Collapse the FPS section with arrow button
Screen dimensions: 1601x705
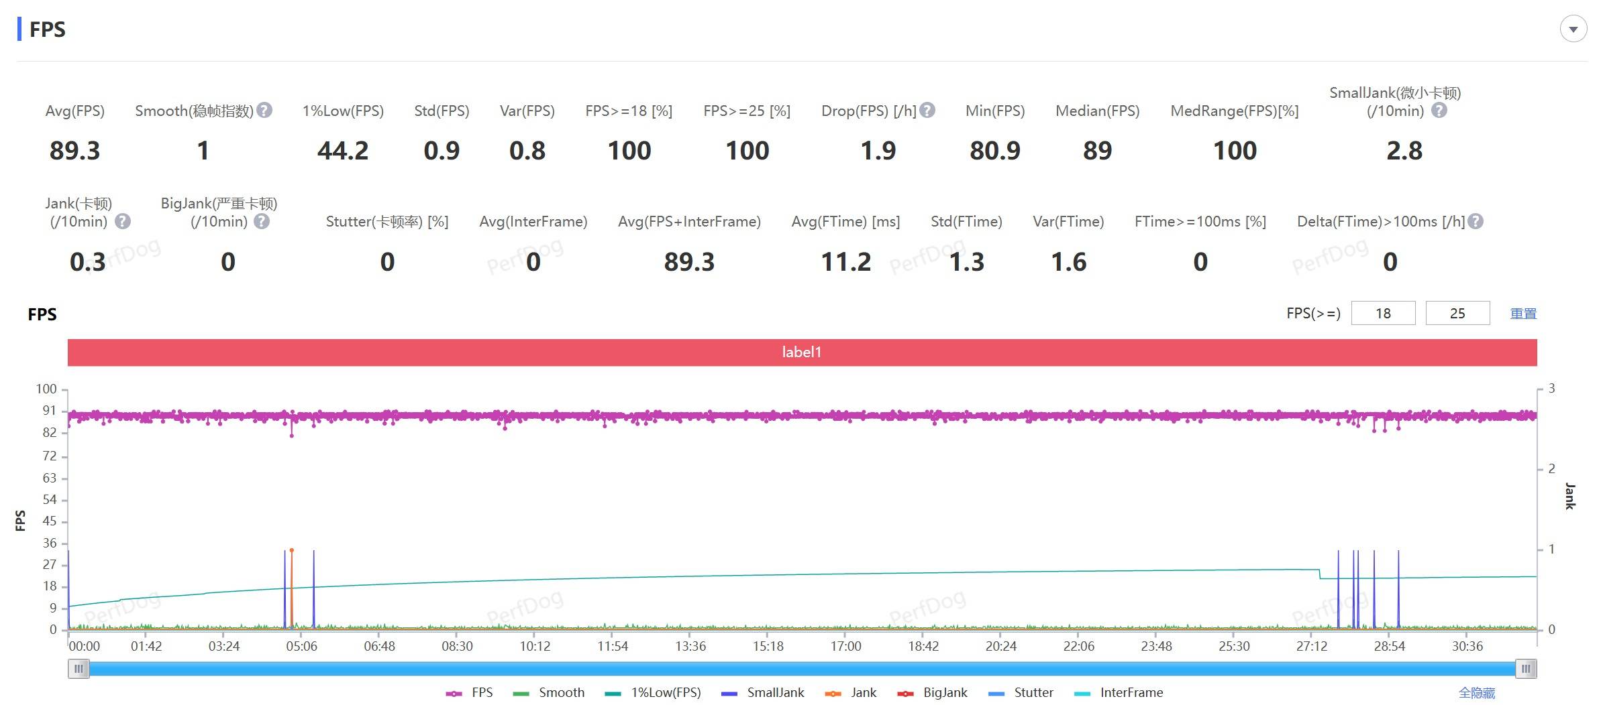click(x=1573, y=29)
